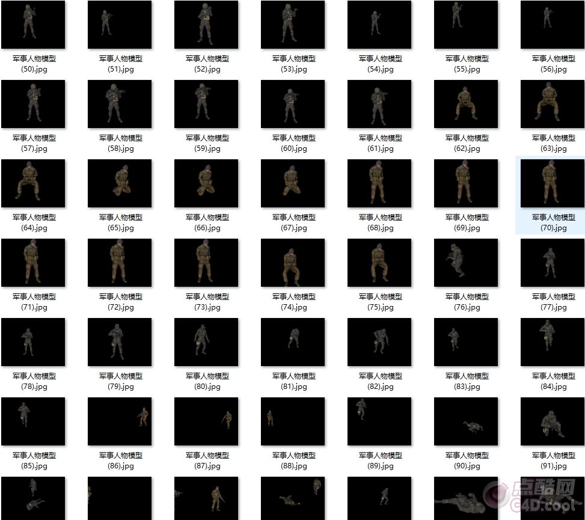Select thumbnail 军事人物模型 (74).jpg
The width and height of the screenshot is (585, 520).
(293, 263)
